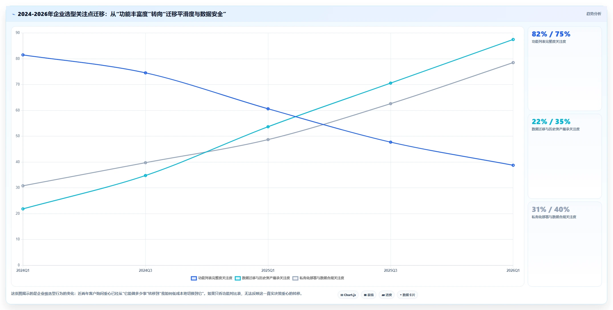The height and width of the screenshot is (310, 613).
Task: Select the blue data point at 2026Q1
Action: click(x=513, y=165)
